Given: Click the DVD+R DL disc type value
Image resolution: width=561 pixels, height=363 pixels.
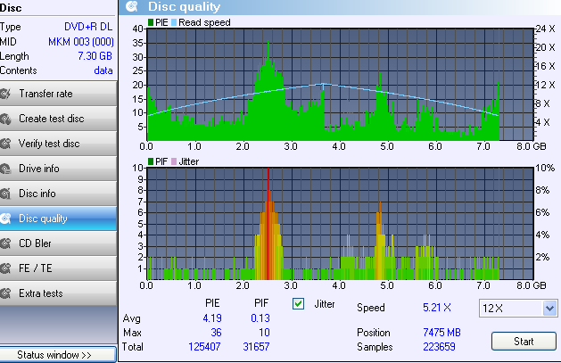Looking at the screenshot, I should (88, 27).
